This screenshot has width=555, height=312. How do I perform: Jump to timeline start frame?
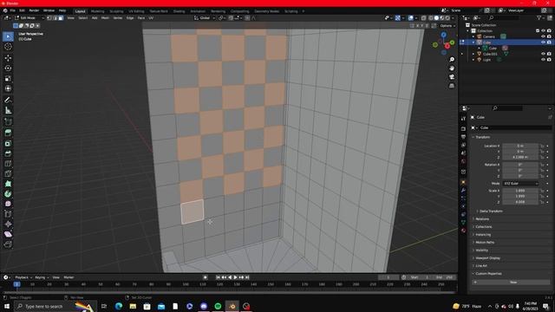click(x=218, y=277)
